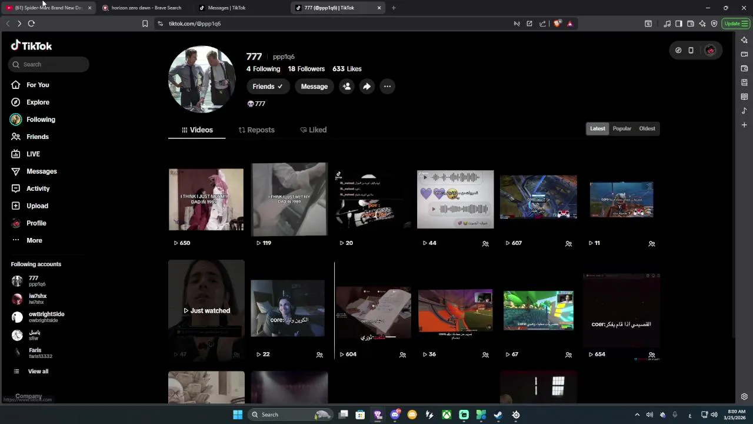Open the Brave VPN shield icon
Viewport: 753px width, 424px height.
714,24
